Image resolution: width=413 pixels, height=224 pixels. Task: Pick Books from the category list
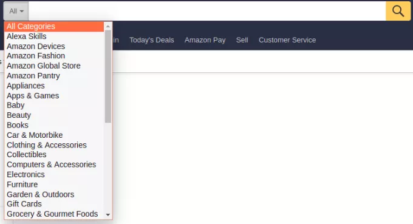click(54, 125)
